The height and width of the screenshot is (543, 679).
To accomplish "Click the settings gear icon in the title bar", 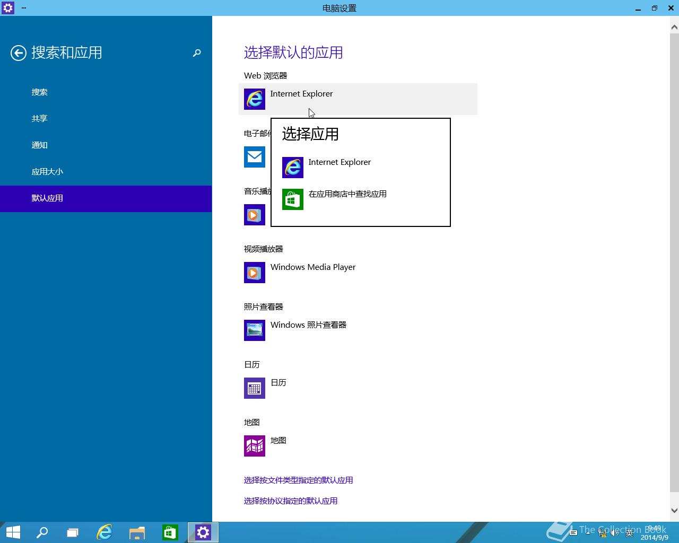I will click(7, 8).
